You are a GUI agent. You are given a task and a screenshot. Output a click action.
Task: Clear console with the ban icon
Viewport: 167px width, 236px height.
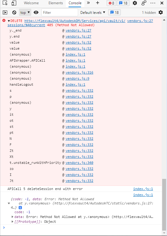[x=14, y=13]
